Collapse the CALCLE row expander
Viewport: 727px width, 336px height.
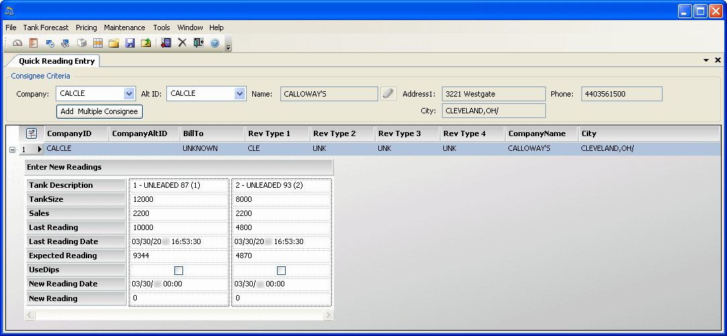pyautogui.click(x=12, y=150)
